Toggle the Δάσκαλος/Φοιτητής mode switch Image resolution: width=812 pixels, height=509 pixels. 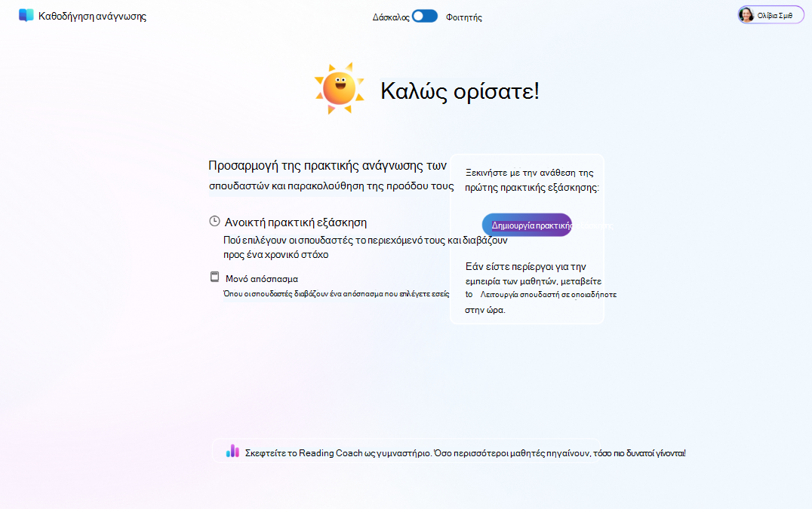tap(425, 17)
